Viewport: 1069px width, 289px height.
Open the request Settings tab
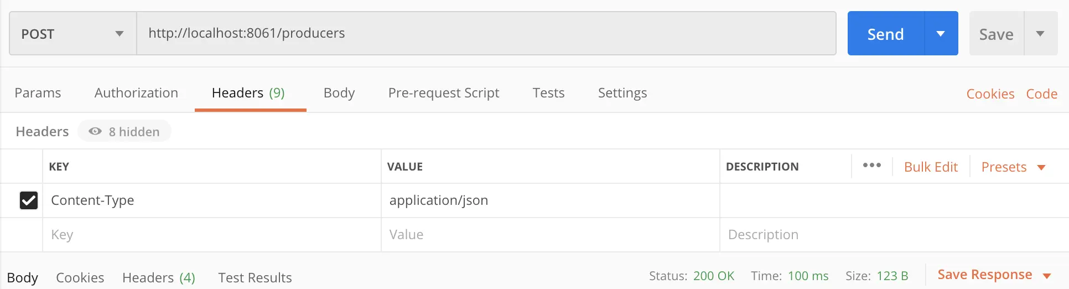[622, 93]
